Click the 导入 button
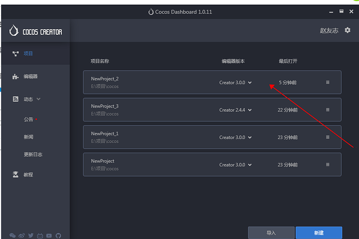Viewport: 359px width, 239px height. coord(271,233)
